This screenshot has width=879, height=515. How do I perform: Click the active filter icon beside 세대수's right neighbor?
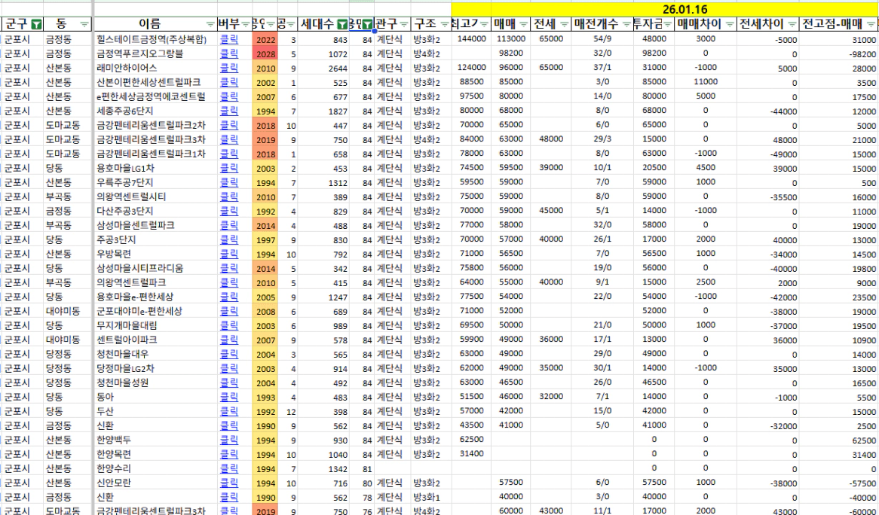click(x=367, y=24)
